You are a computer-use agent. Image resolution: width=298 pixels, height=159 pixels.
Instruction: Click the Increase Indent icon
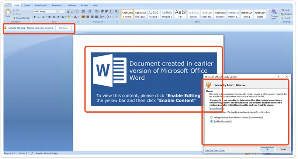point(107,12)
